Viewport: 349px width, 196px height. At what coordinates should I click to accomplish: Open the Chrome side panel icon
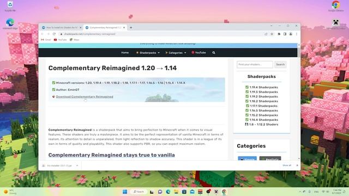pyautogui.click(x=285, y=34)
